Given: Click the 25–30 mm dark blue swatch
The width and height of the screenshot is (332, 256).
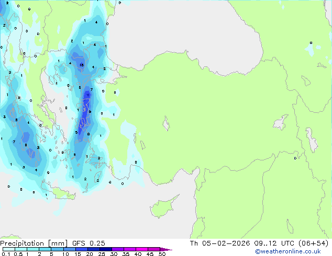Looking at the screenshot, I should (x=105, y=249).
